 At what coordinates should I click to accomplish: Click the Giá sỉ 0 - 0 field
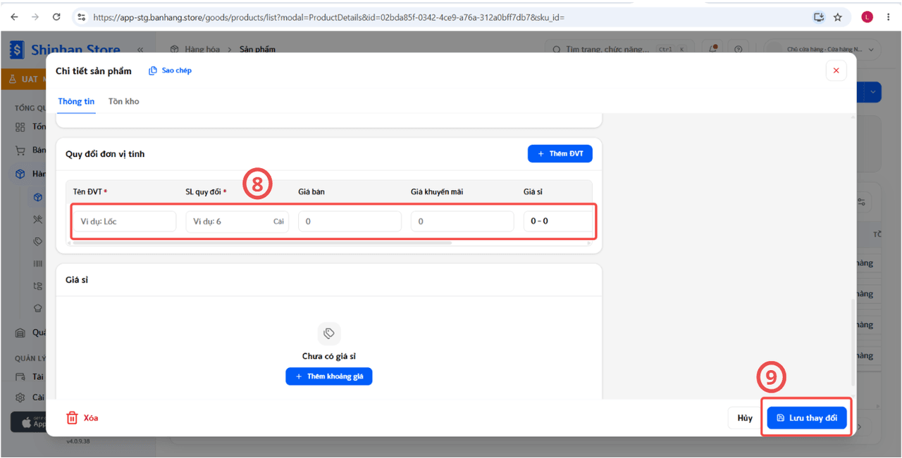click(557, 221)
